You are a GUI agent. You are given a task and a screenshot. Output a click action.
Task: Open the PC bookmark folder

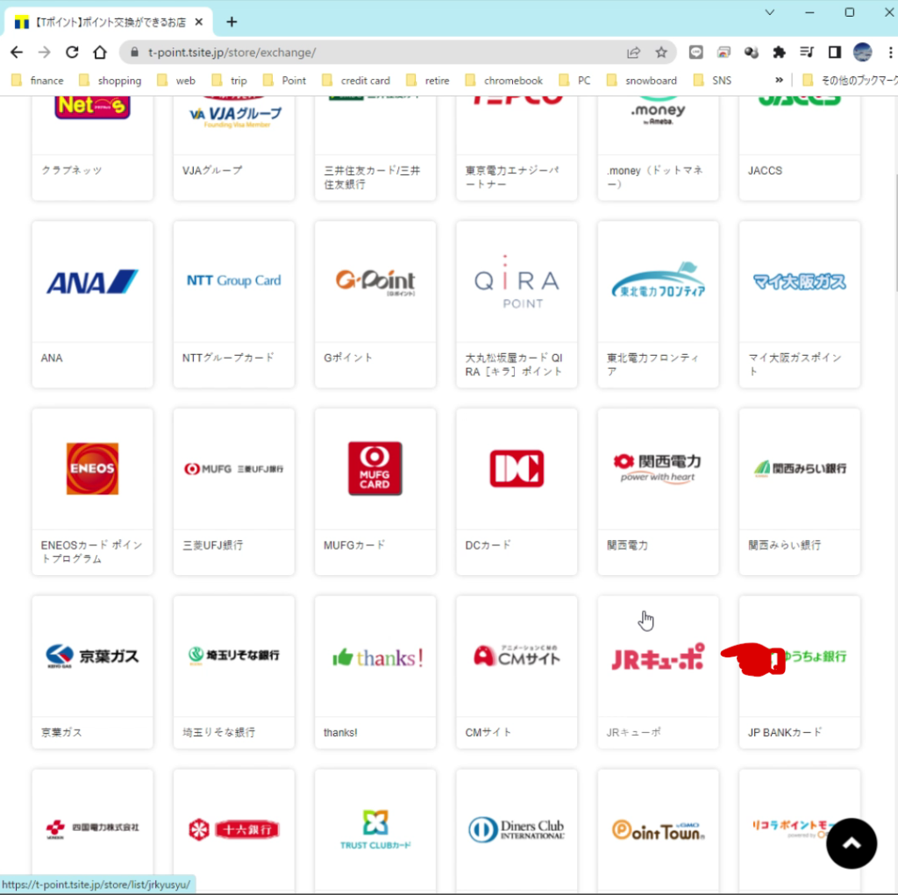[575, 81]
